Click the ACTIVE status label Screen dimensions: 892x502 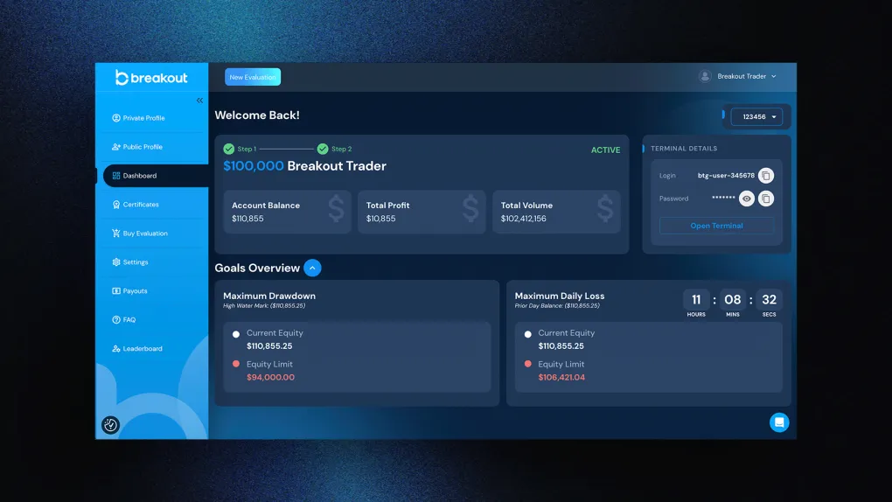605,150
